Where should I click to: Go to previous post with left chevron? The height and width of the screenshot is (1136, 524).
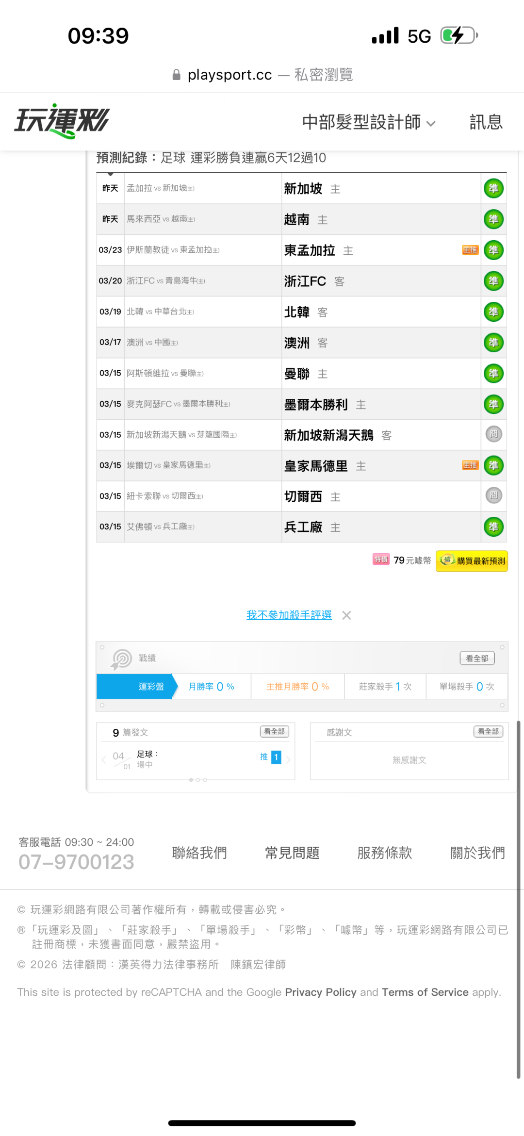103,760
